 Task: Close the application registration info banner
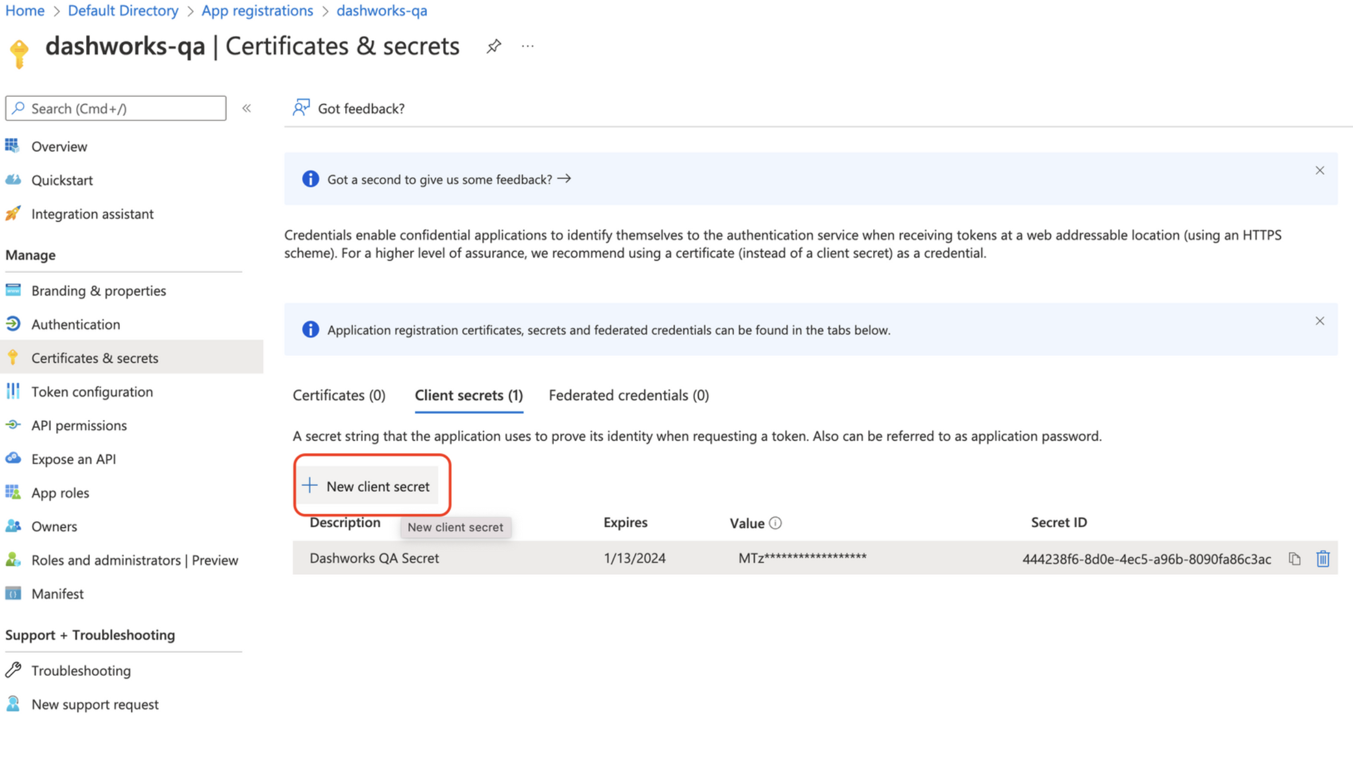click(x=1320, y=321)
